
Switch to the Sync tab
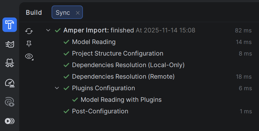coord(63,13)
